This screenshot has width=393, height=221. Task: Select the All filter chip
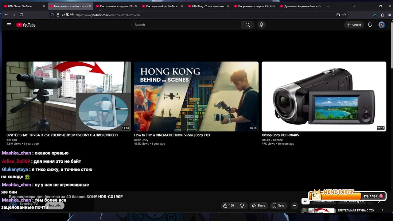pos(305,201)
